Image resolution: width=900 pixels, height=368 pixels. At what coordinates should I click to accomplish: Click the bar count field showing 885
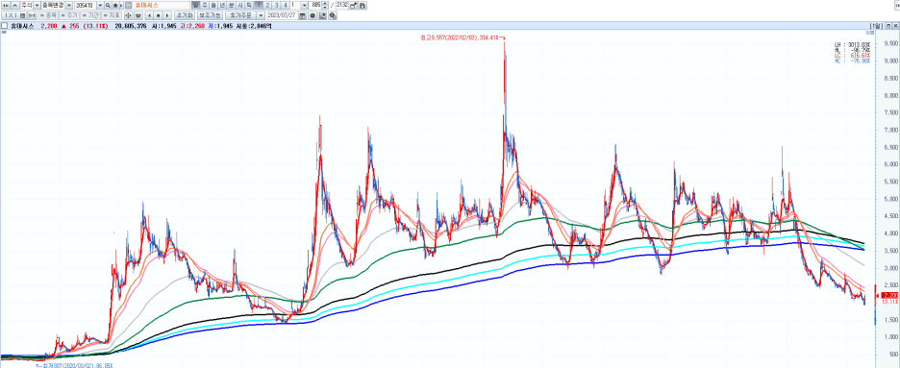point(315,5)
